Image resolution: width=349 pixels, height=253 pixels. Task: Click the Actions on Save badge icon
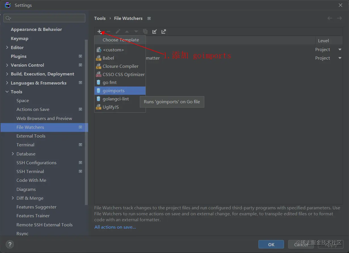point(81,109)
